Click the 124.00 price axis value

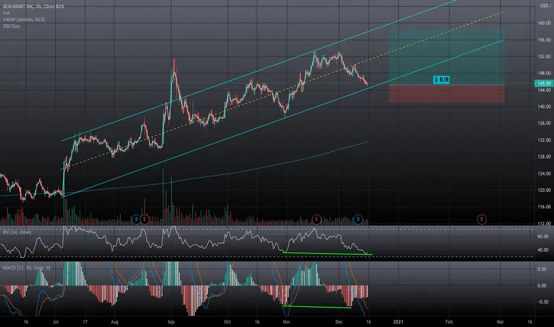[x=544, y=174]
